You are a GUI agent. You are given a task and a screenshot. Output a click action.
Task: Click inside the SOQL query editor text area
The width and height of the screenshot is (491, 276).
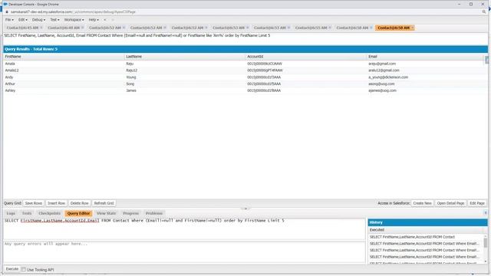(x=184, y=229)
